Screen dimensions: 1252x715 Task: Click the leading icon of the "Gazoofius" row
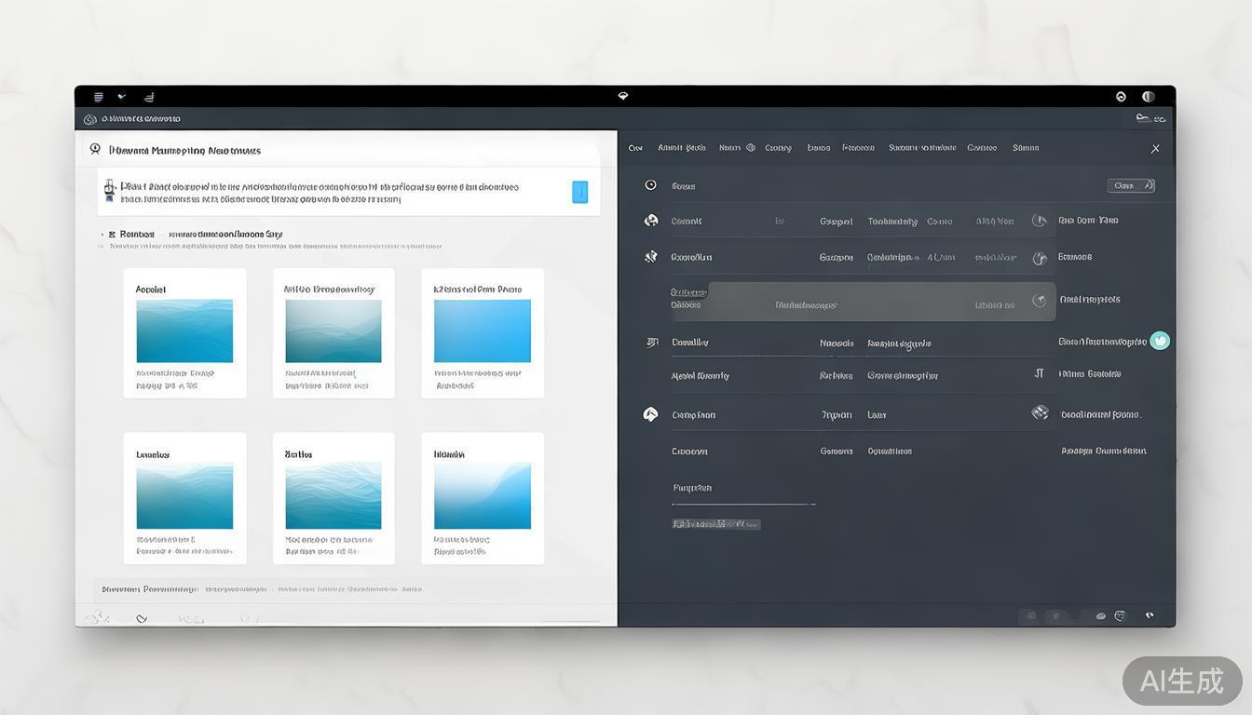651,256
